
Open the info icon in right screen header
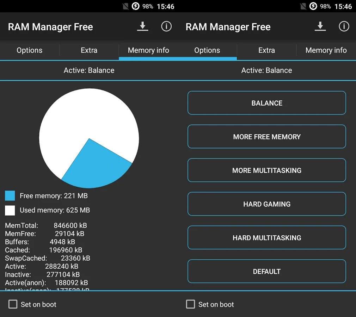coord(344,26)
